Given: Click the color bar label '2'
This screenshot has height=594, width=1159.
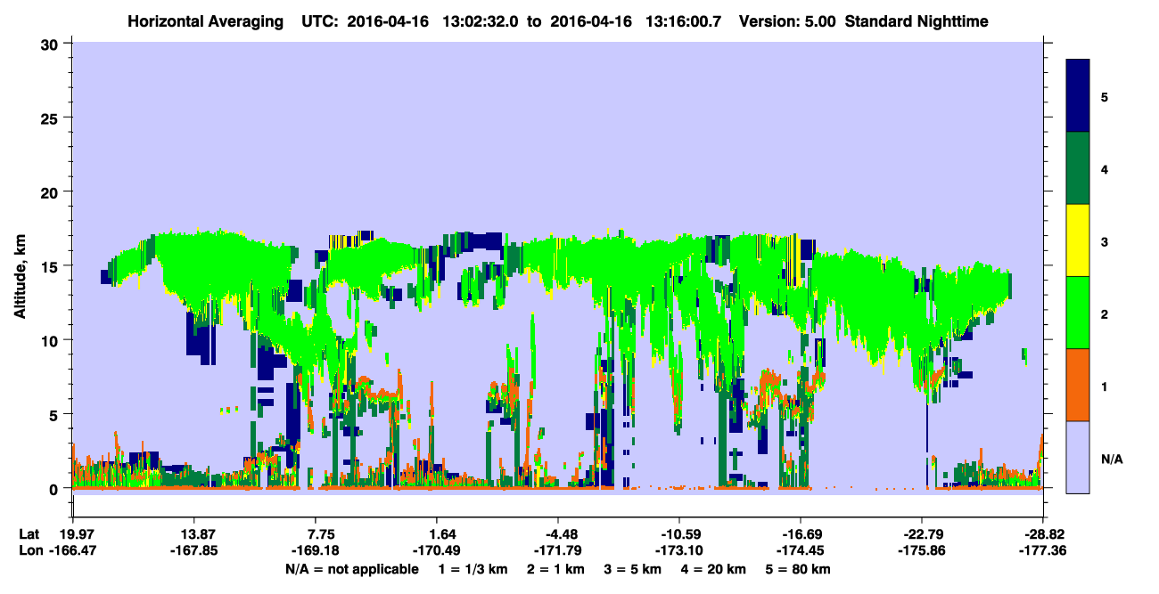Looking at the screenshot, I should (x=1105, y=314).
